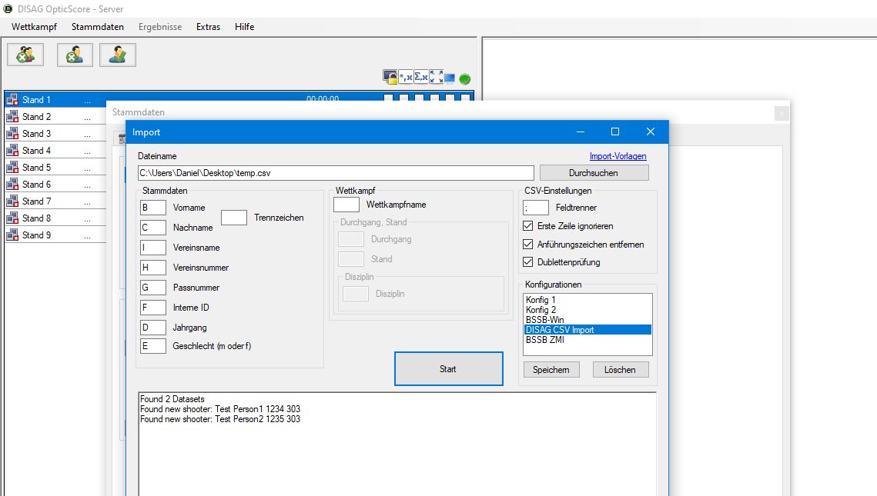This screenshot has width=877, height=496.
Task: Click the confirm shooter checkmark icon
Action: [x=118, y=55]
